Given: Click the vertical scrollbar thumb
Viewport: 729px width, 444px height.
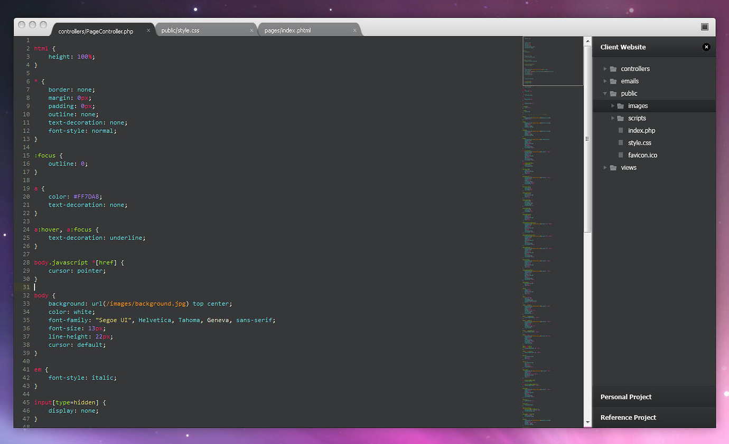Looking at the screenshot, I should 587,137.
